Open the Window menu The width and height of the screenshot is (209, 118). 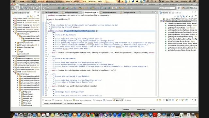point(92,1)
